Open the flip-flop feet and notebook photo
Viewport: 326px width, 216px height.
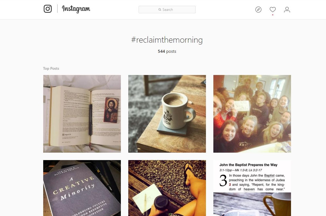pyautogui.click(x=167, y=188)
